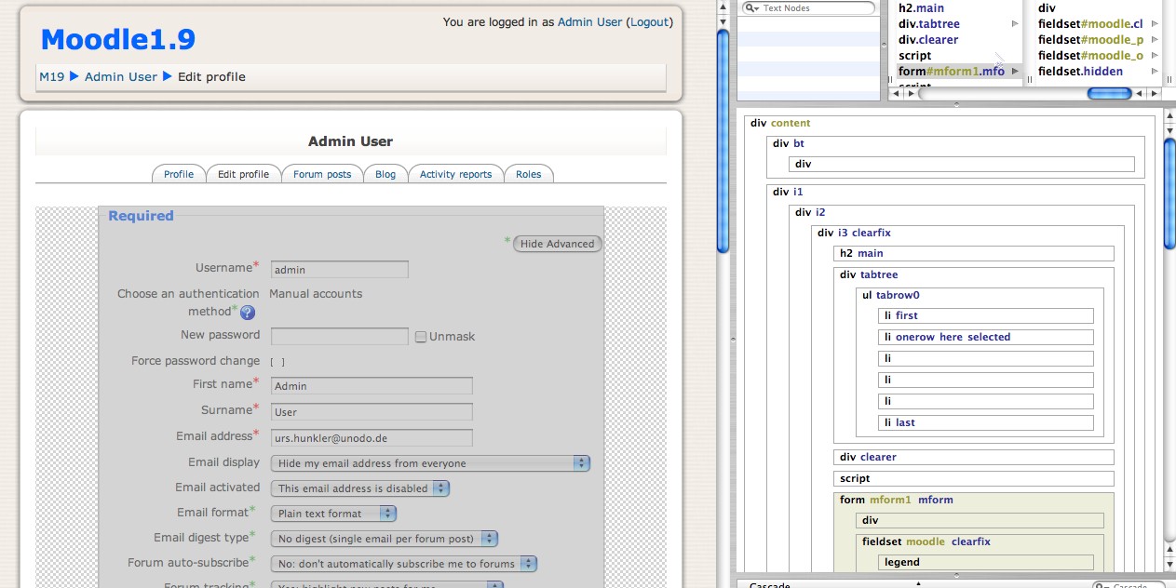Image resolution: width=1176 pixels, height=588 pixels.
Task: Select the 'fieldset moodle clearfix' box
Action: (926, 541)
